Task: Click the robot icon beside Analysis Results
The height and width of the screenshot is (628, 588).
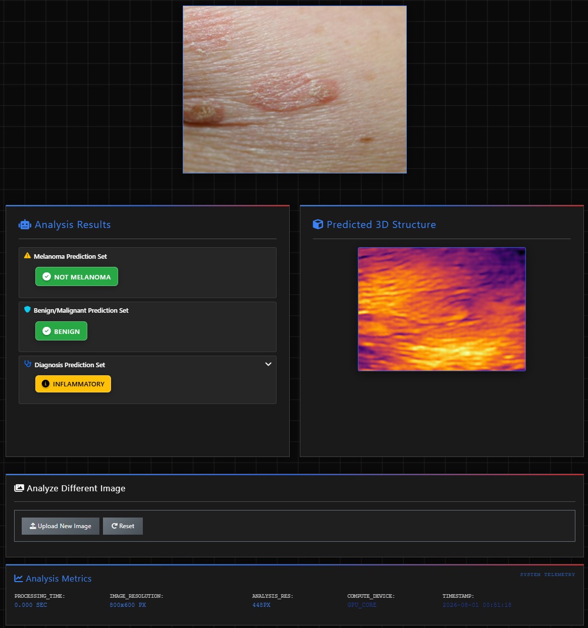Action: pyautogui.click(x=25, y=224)
